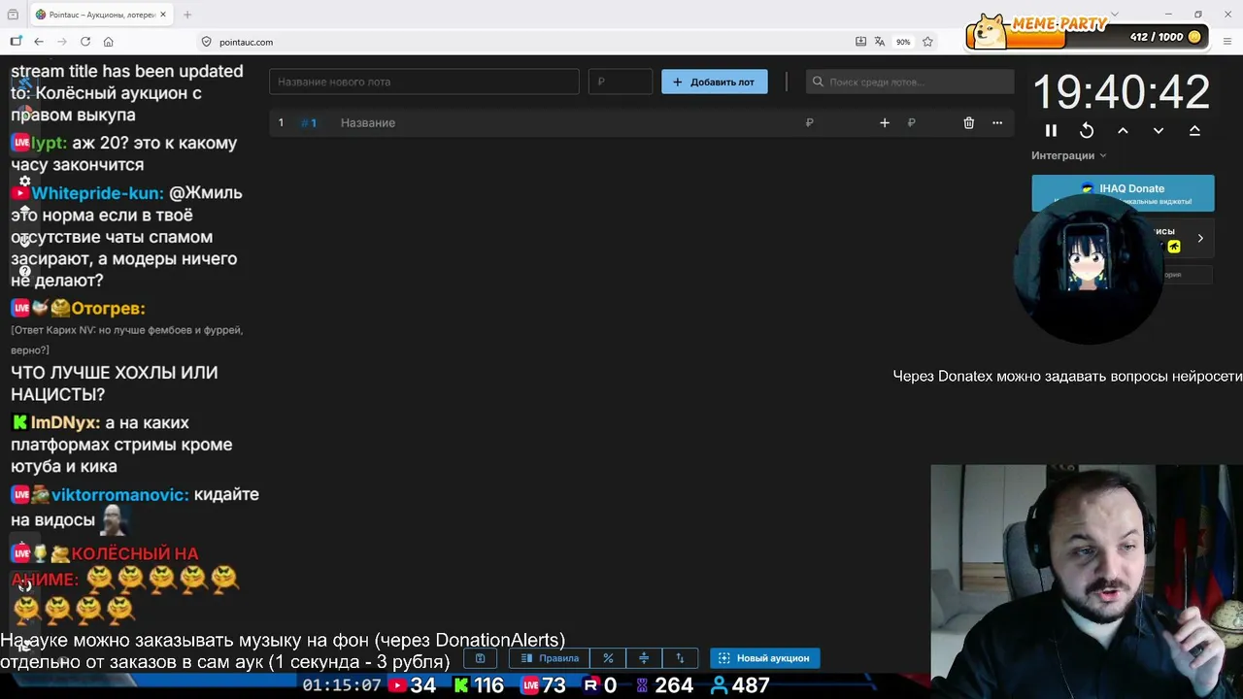
Task: Click the 90% zoom indicator
Action: click(903, 42)
